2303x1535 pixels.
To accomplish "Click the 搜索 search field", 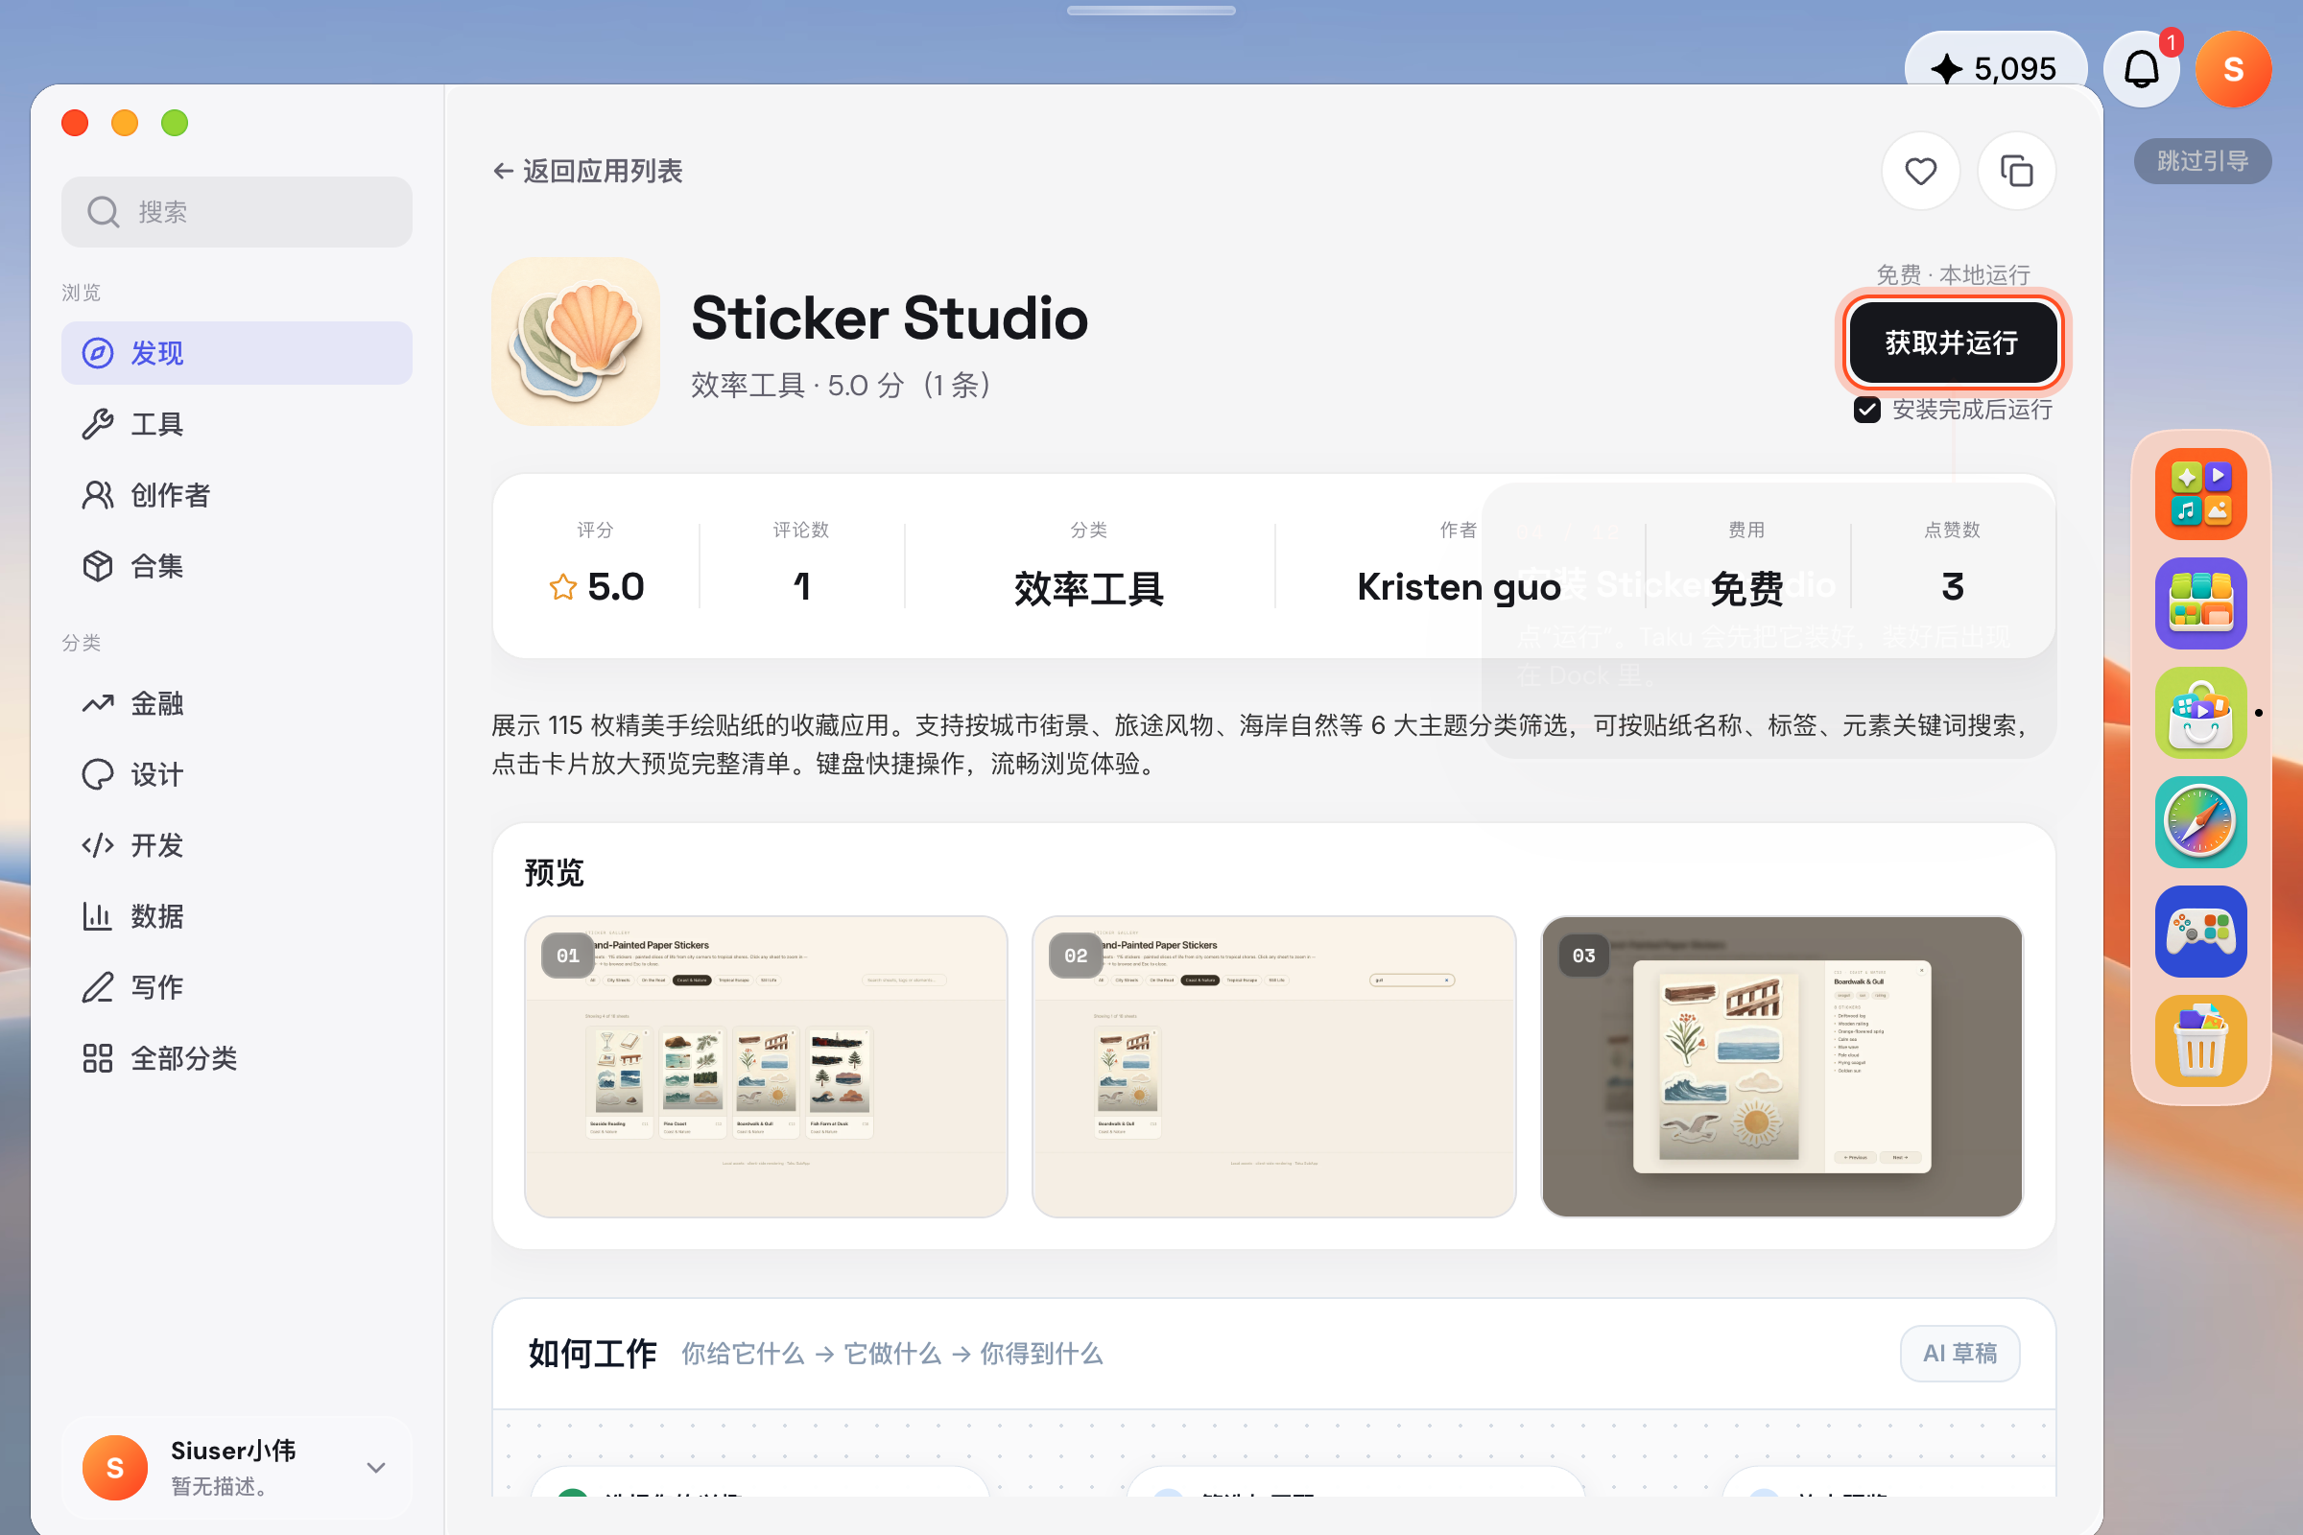I will [237, 211].
